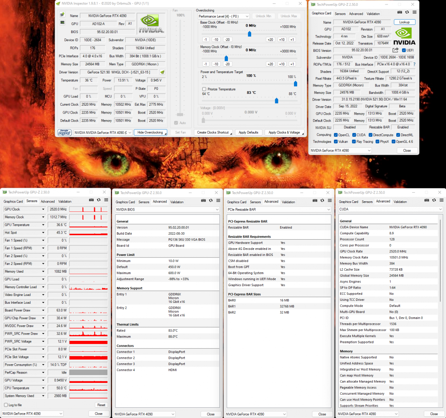446x418 pixels.
Task: Click refresh icon in CUDA GPU-Z window
Action: tap(434, 200)
